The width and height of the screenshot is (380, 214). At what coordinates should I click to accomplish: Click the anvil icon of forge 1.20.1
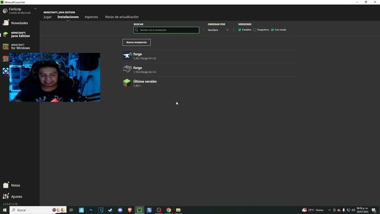tap(127, 56)
